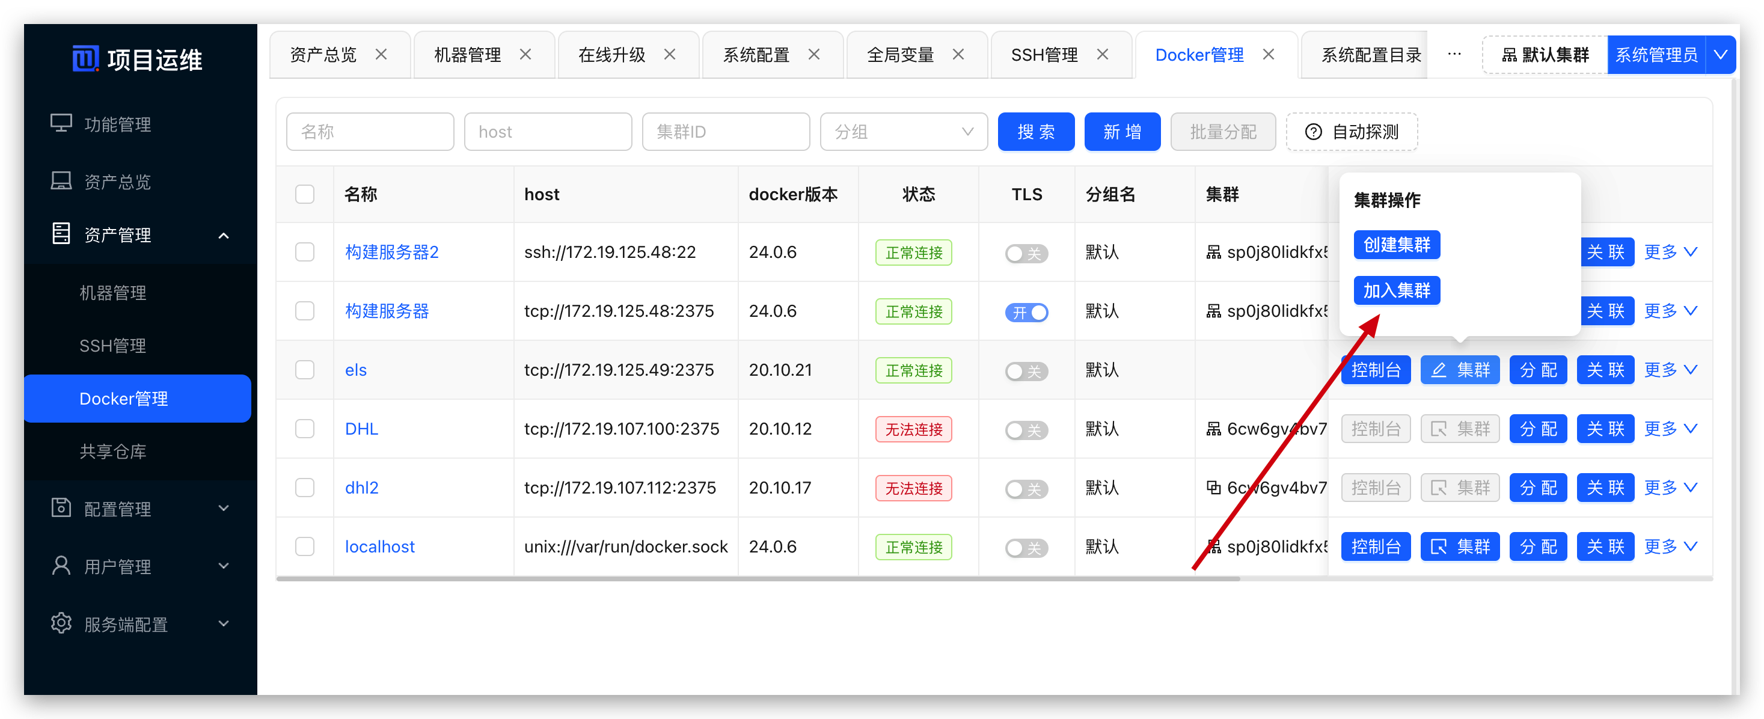This screenshot has height=719, width=1764.
Task: Check the select-all checkbox in table header
Action: 305,194
